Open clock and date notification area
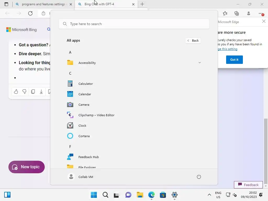 [249, 195]
